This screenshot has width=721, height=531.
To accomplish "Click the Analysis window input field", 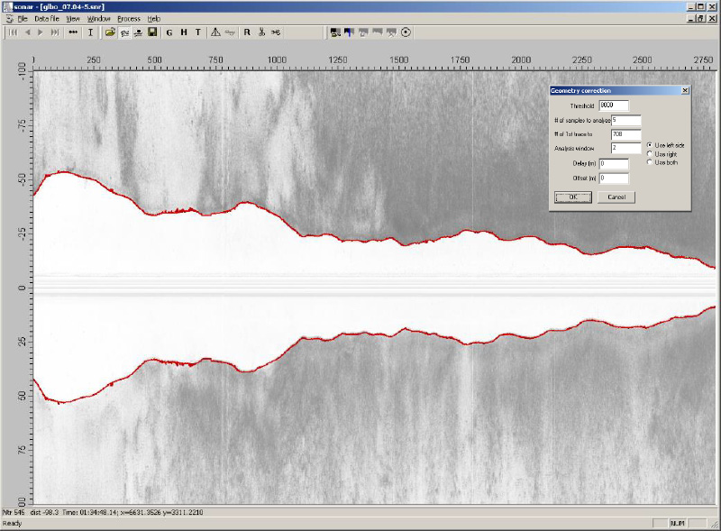I will 625,148.
